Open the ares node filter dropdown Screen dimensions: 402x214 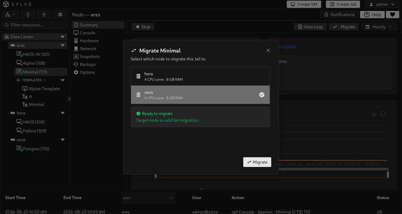148,198
